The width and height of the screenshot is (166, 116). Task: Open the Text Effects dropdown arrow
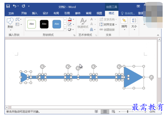95,30
